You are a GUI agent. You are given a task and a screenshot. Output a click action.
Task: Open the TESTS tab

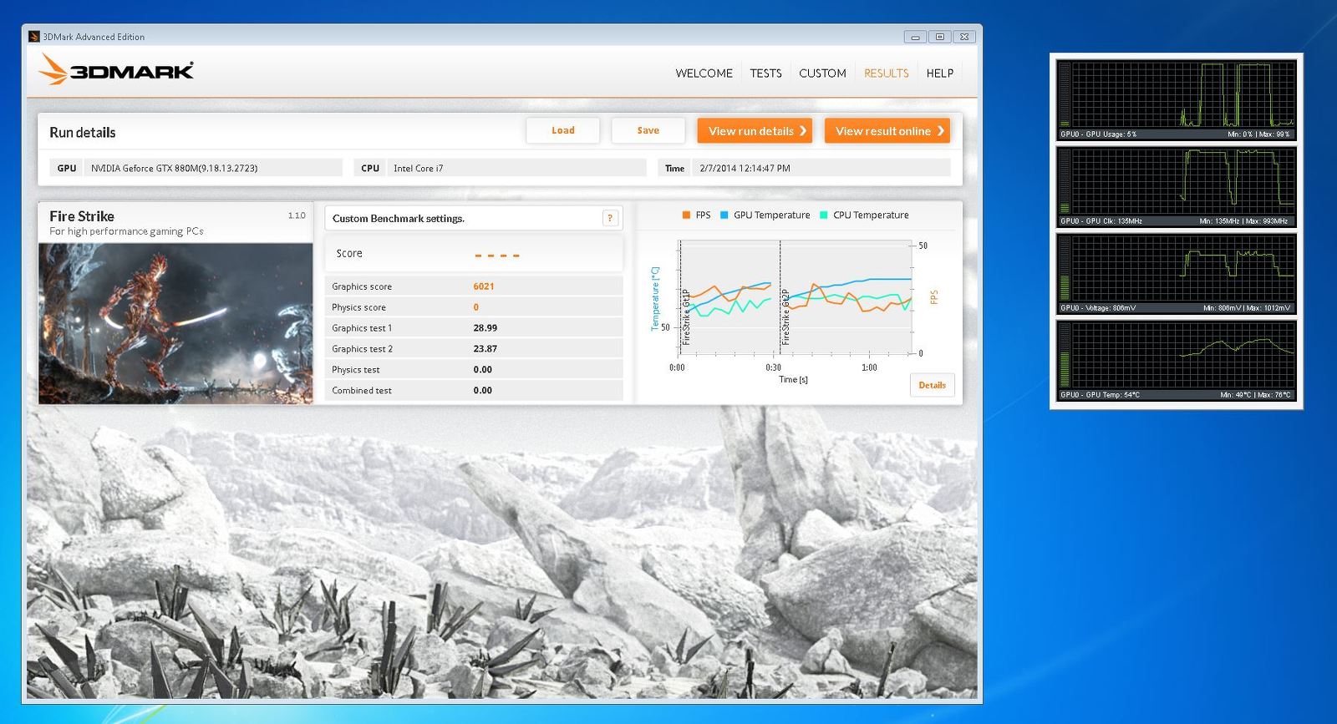point(765,73)
